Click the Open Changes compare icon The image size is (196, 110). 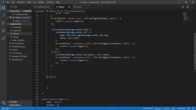click(x=183, y=7)
